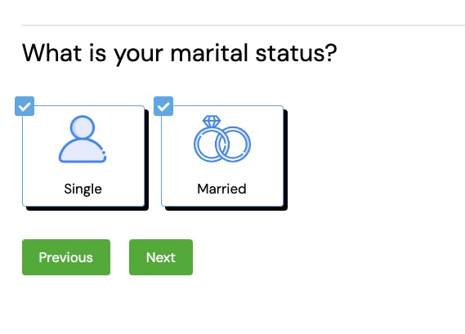465x334 pixels.
Task: Click the white checkmark on the Single card
Action: point(25,106)
